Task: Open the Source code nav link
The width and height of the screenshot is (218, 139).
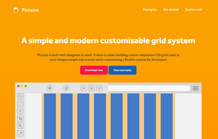Action: [194, 9]
